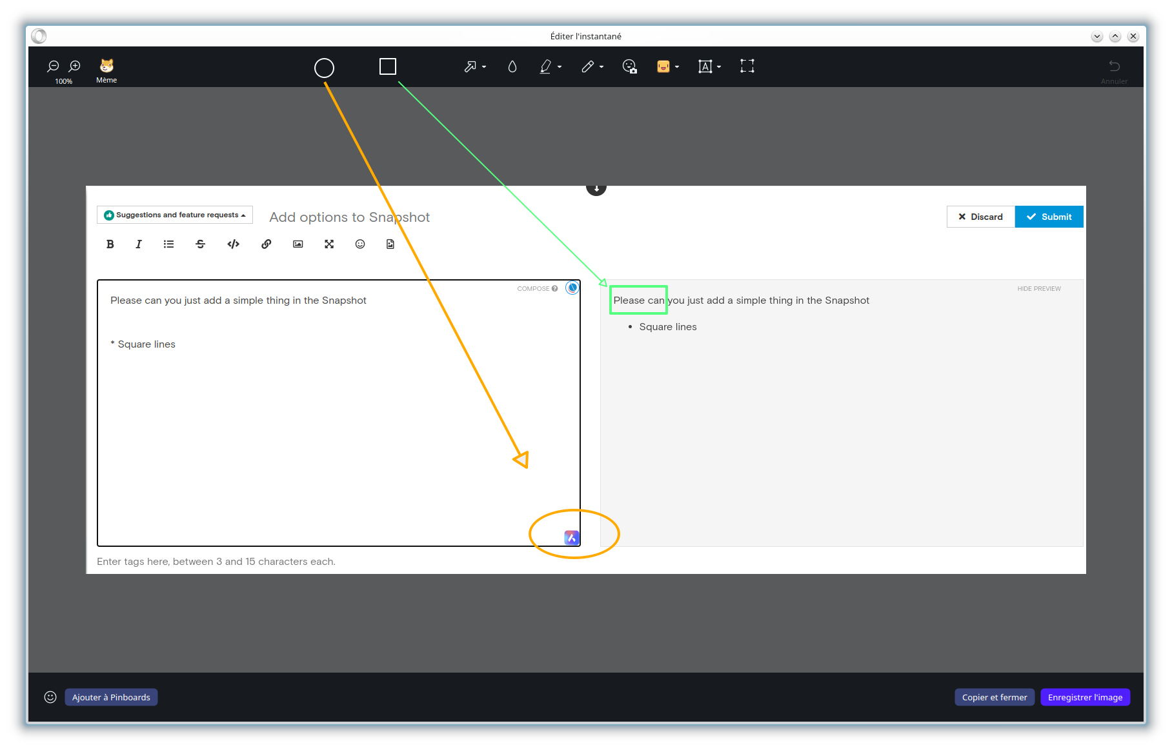Click the COMPOSE help question mark
The width and height of the screenshot is (1172, 750).
555,288
